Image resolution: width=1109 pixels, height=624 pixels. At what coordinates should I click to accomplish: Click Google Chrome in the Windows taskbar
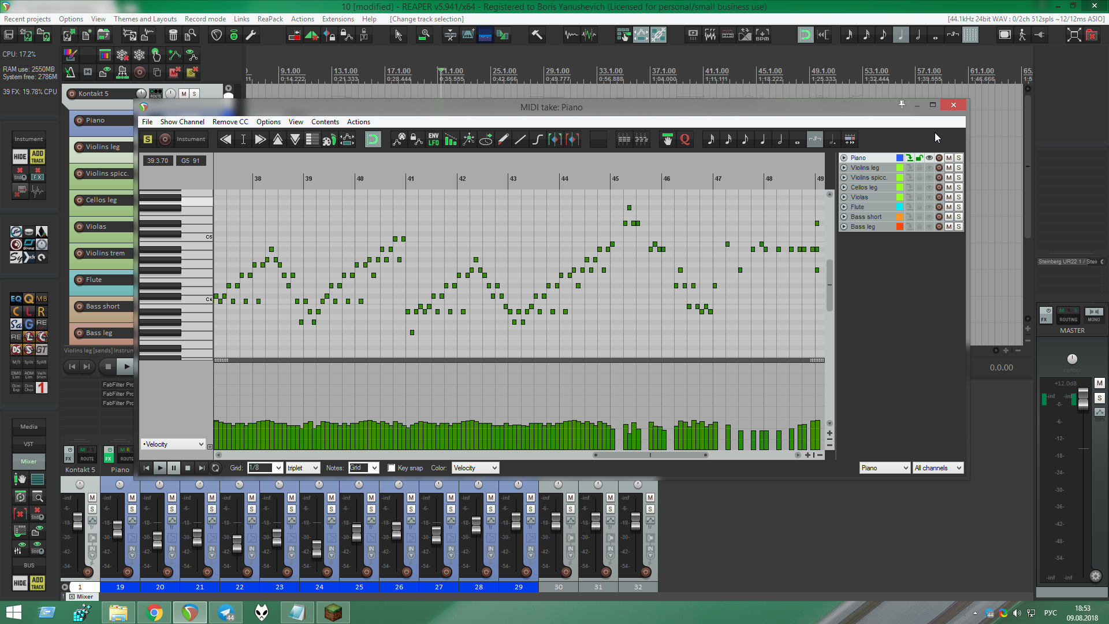coord(154,612)
